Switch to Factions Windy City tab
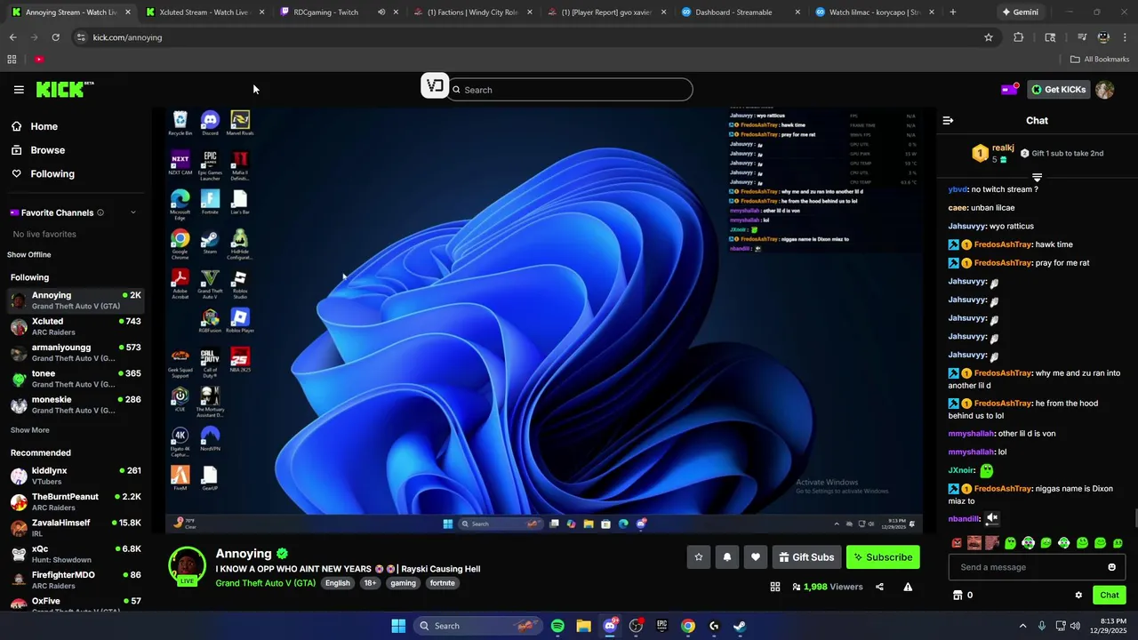1138x640 pixels. (x=472, y=12)
